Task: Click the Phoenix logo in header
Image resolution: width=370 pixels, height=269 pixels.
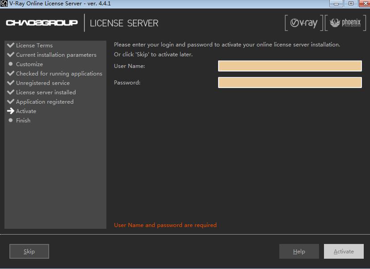Action: [x=345, y=23]
